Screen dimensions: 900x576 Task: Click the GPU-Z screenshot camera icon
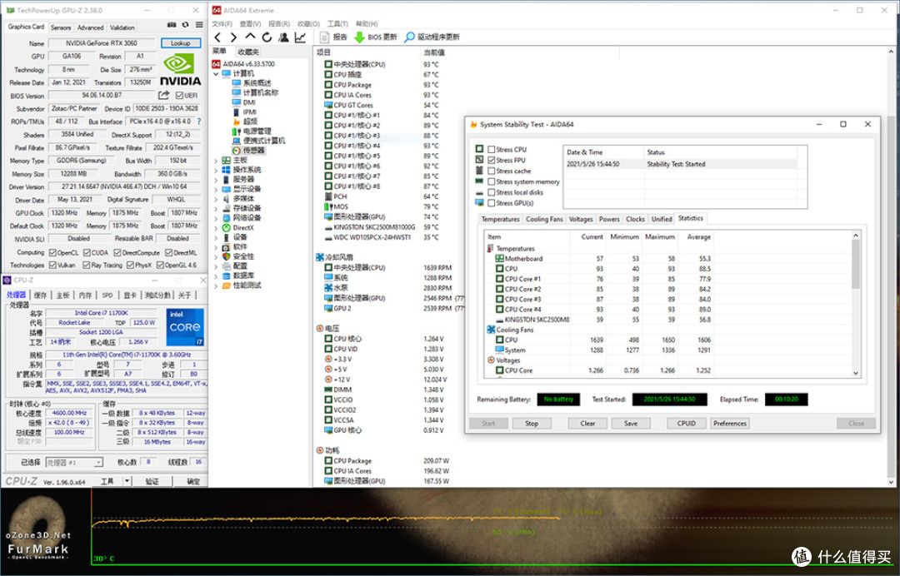172,25
